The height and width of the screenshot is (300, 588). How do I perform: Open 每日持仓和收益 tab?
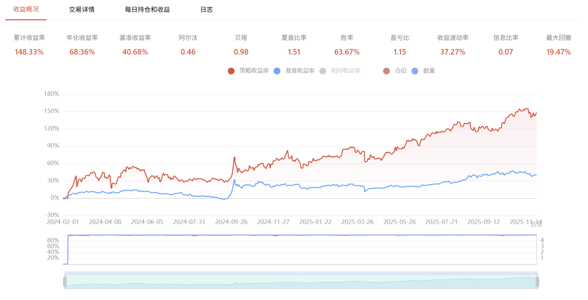click(147, 9)
